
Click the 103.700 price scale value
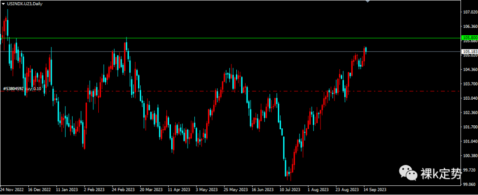(x=470, y=84)
